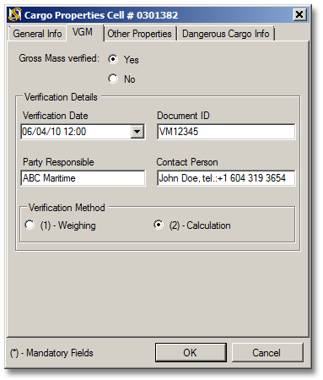Confirm with the OK button

[191, 352]
